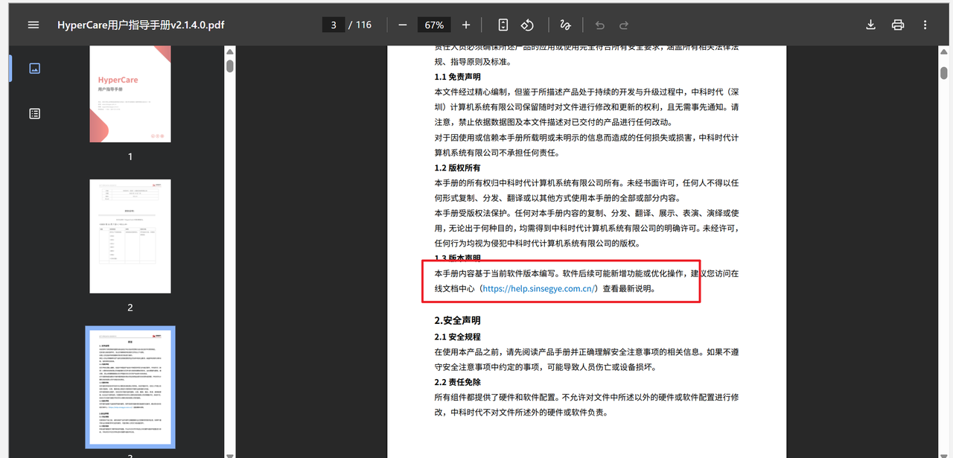This screenshot has height=458, width=953.
Task: Rotate the document counterclockwise
Action: click(527, 25)
